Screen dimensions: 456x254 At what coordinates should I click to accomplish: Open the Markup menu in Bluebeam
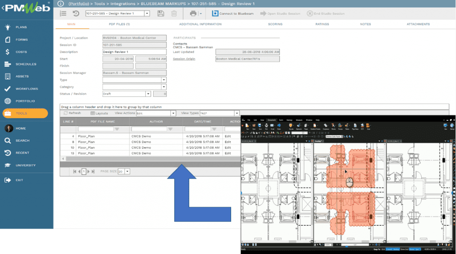[x=289, y=120]
